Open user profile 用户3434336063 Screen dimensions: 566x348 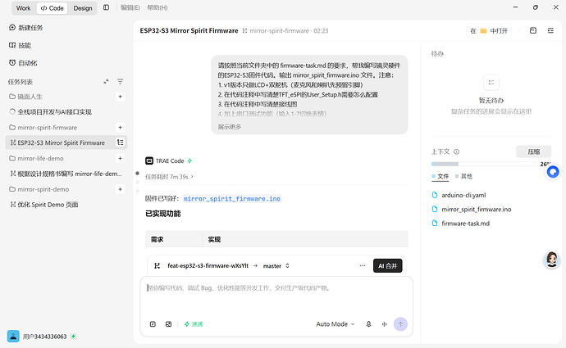(x=45, y=337)
